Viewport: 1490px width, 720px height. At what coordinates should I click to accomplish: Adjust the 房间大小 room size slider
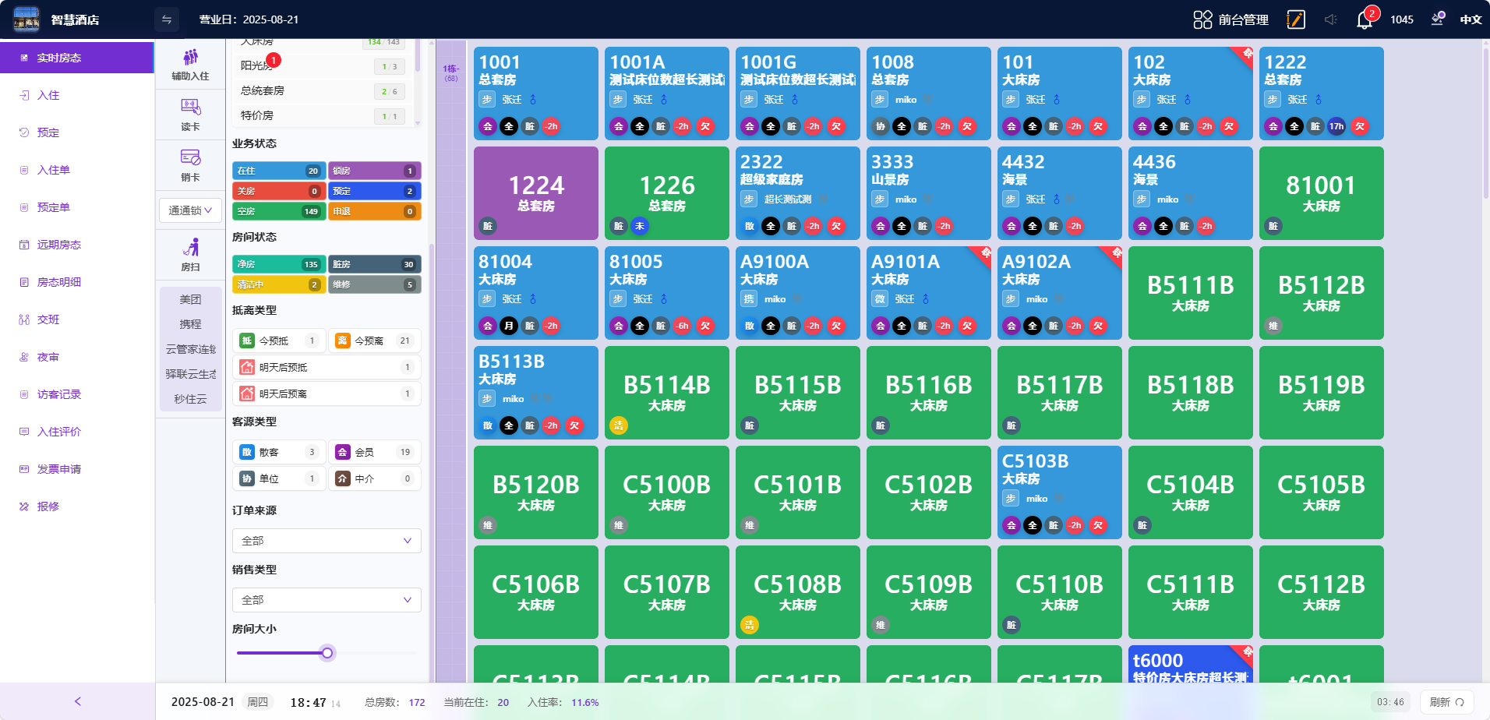pos(327,653)
